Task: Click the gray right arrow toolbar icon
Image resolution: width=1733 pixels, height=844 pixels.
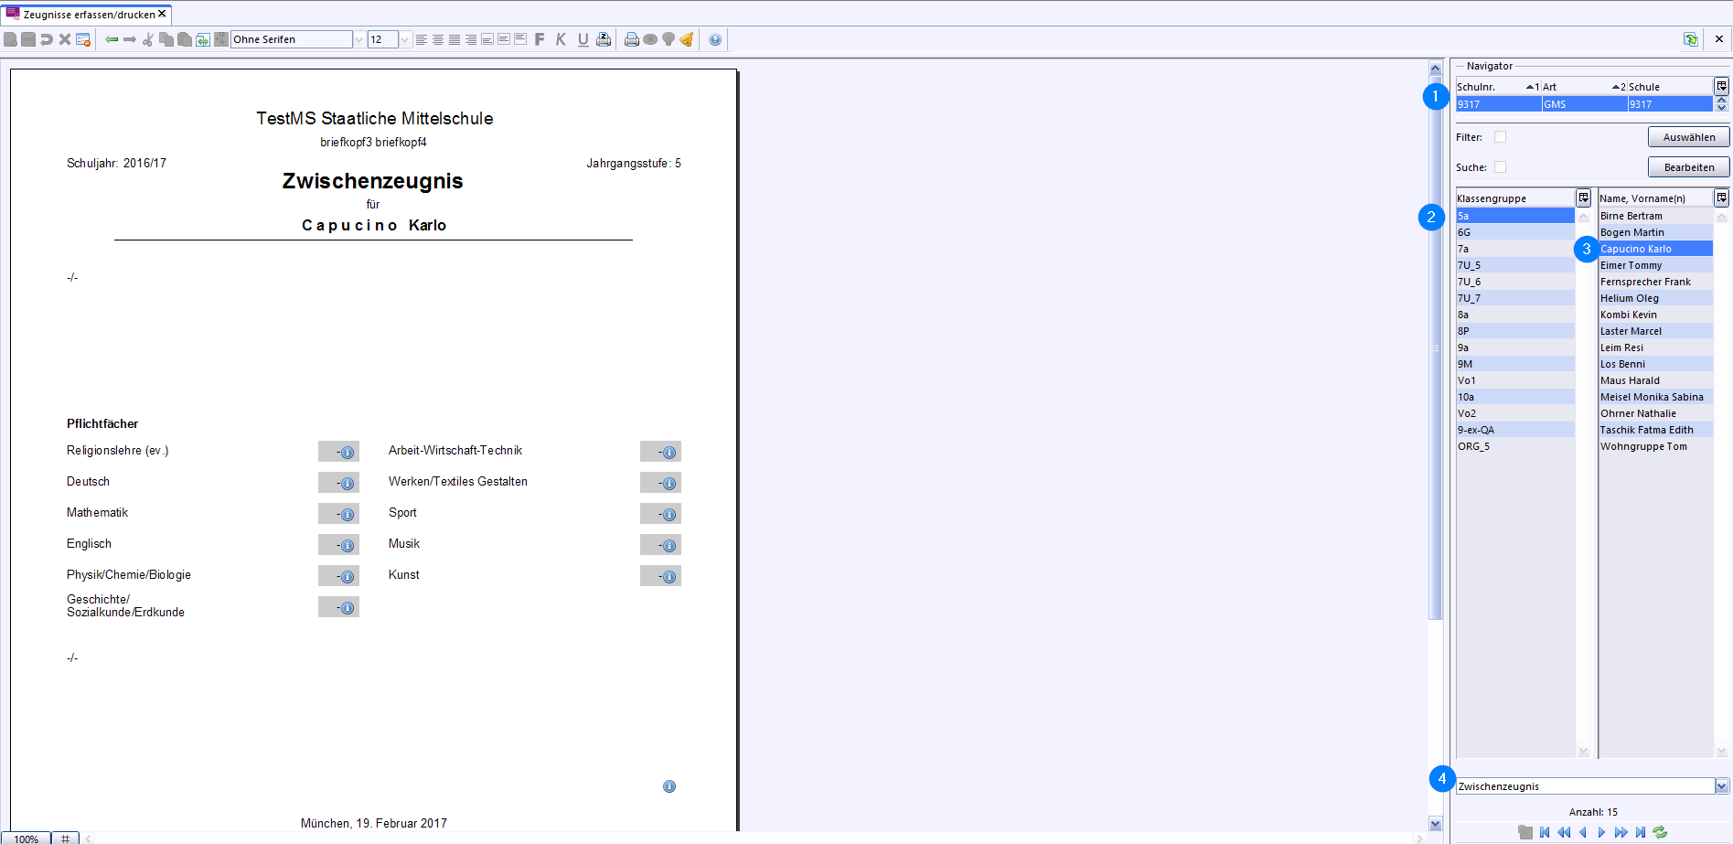Action: (130, 39)
